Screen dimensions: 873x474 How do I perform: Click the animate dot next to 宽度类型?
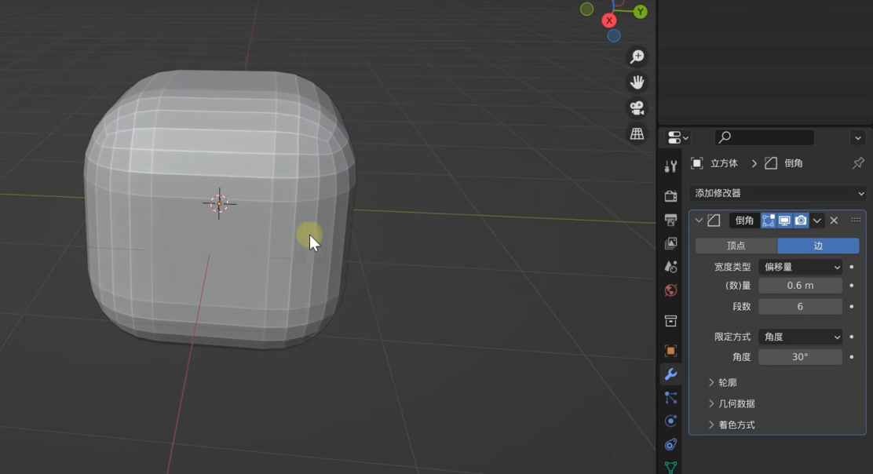click(852, 267)
